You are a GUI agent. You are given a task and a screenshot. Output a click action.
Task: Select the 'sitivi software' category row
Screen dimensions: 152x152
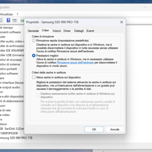pos(9,73)
